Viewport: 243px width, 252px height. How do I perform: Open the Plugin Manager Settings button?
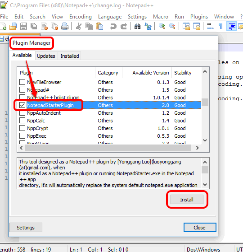pos(26,228)
